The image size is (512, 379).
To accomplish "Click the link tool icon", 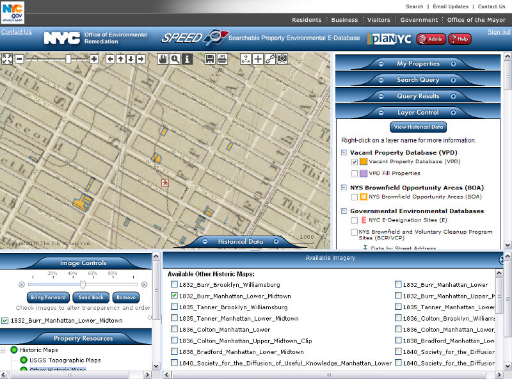I will pos(270,59).
